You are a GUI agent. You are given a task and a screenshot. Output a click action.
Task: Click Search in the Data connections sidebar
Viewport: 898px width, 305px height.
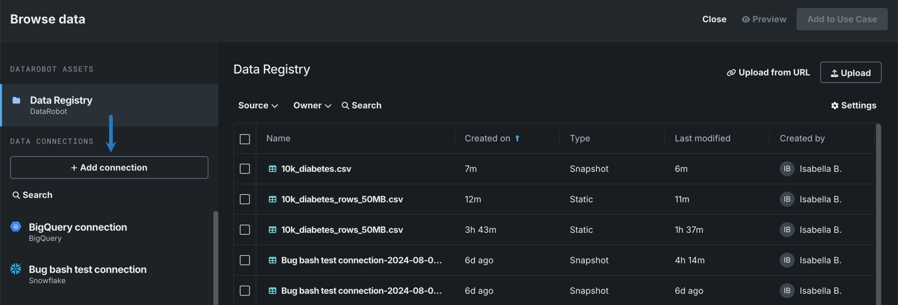tap(32, 195)
